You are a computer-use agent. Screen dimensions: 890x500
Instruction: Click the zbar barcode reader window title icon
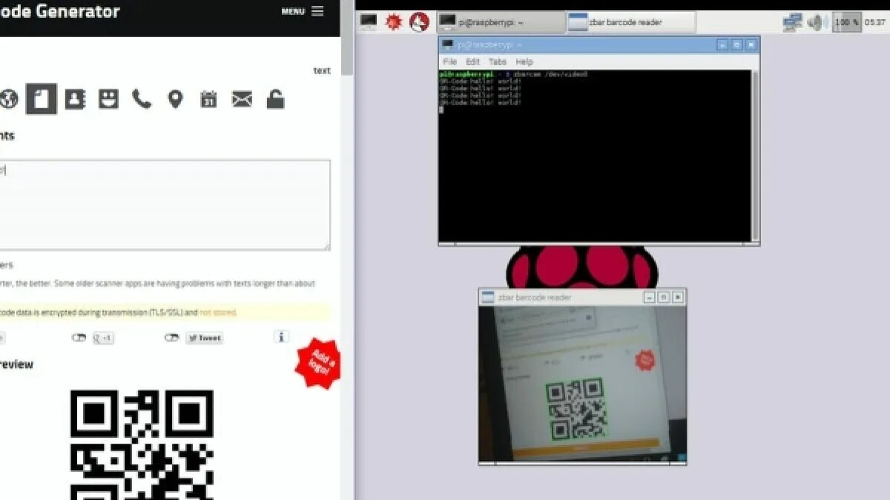tap(488, 297)
